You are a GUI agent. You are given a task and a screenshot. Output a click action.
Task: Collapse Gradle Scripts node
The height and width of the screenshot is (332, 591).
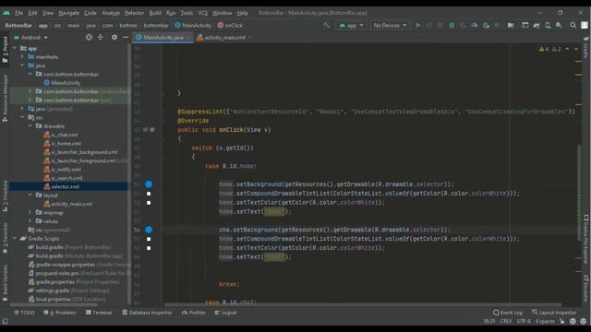click(15, 238)
